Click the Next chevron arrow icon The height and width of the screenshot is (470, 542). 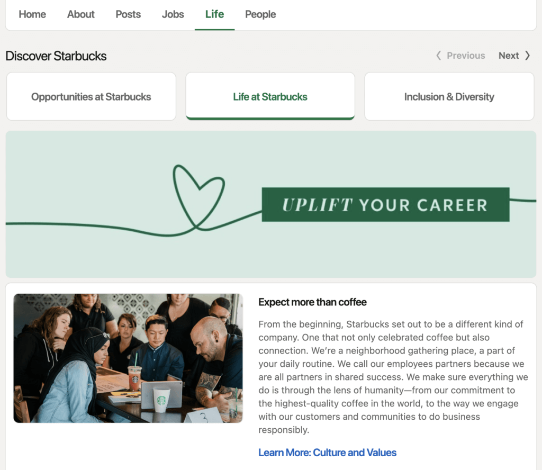pos(527,55)
